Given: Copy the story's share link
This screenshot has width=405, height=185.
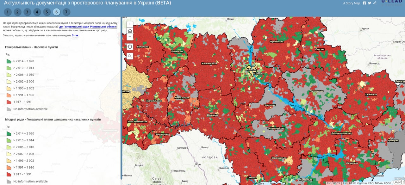Looking at the screenshot, I should click(x=375, y=3).
